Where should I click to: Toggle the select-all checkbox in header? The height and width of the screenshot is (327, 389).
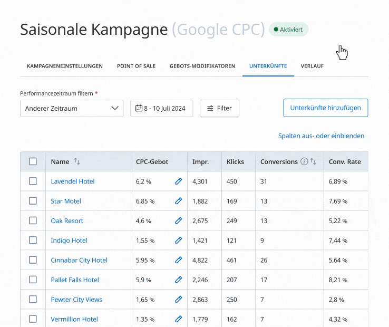(33, 161)
